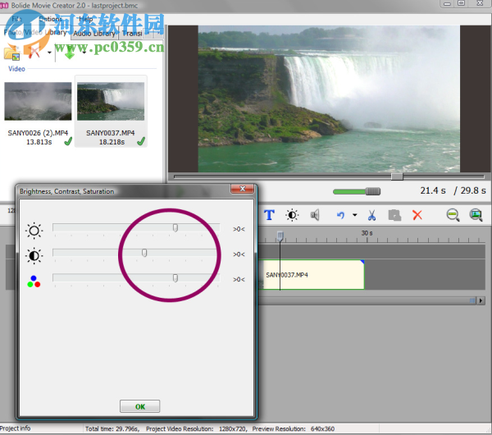Adjust the contrast slider thumb
The height and width of the screenshot is (435, 492).
coord(144,253)
